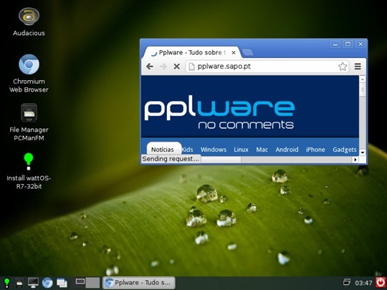Select the Ppplware taskbar window button

pyautogui.click(x=139, y=283)
